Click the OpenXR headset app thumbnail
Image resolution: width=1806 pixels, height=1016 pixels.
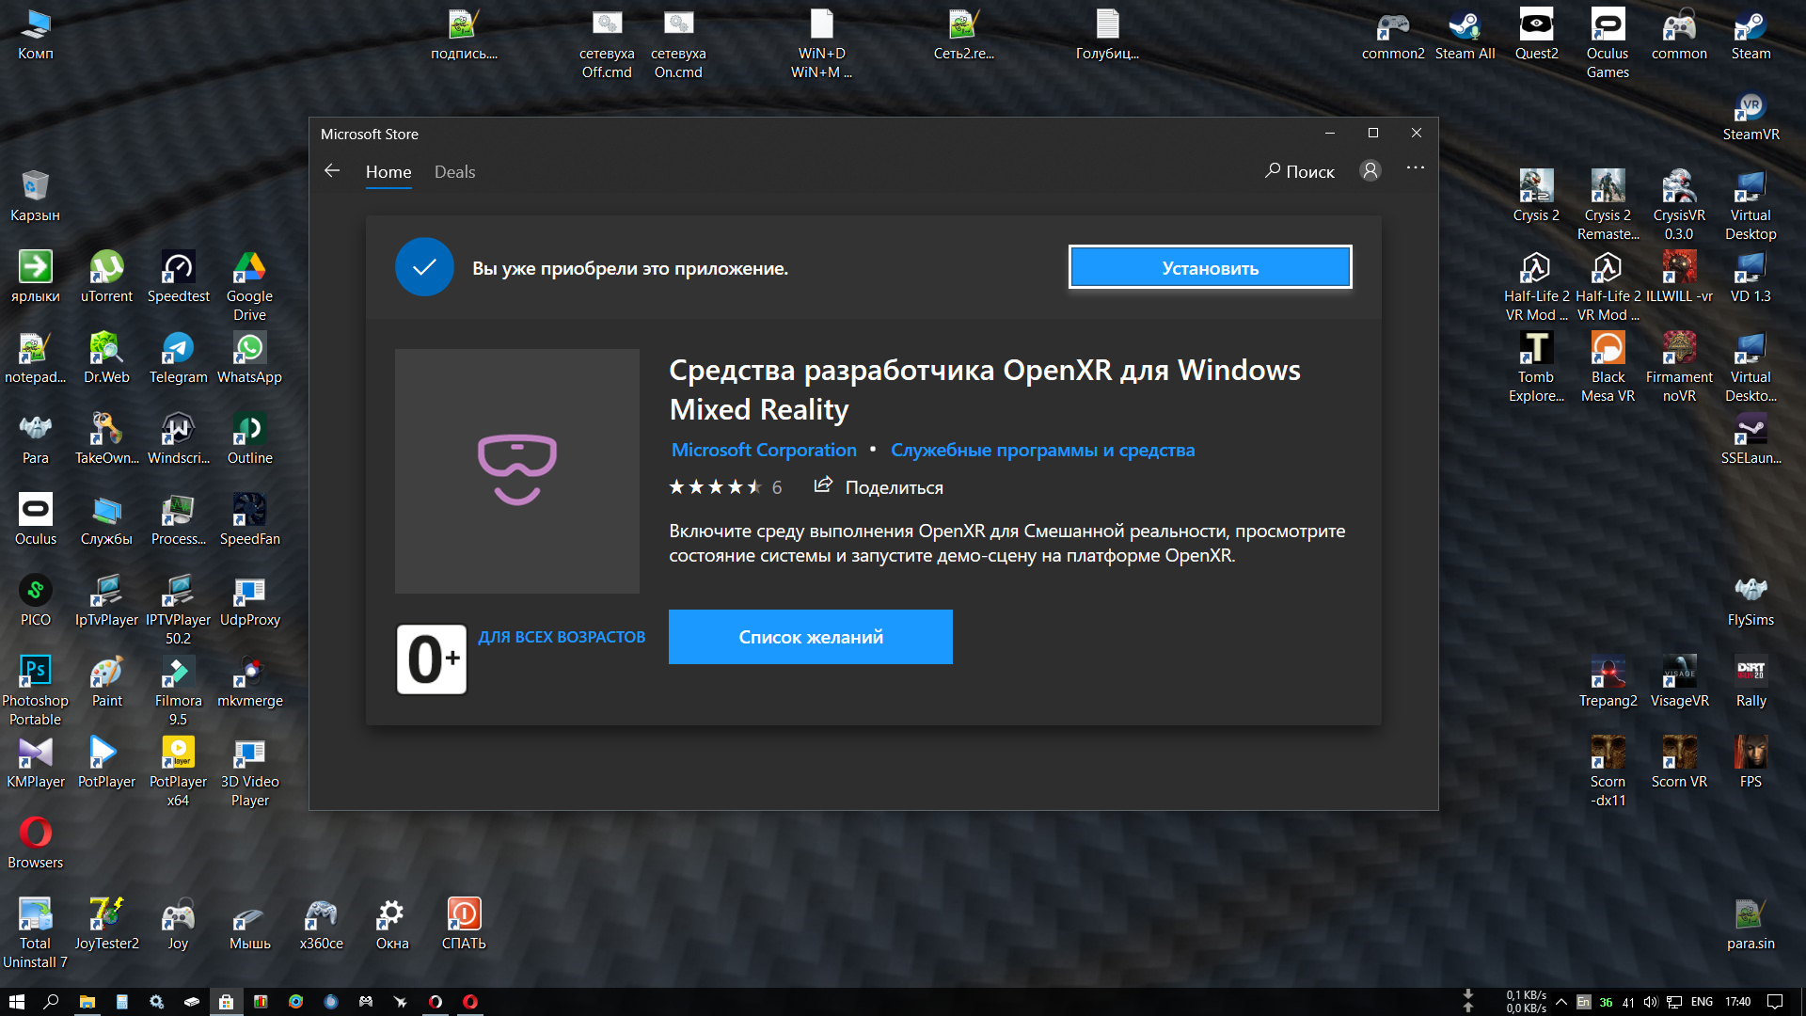point(516,470)
